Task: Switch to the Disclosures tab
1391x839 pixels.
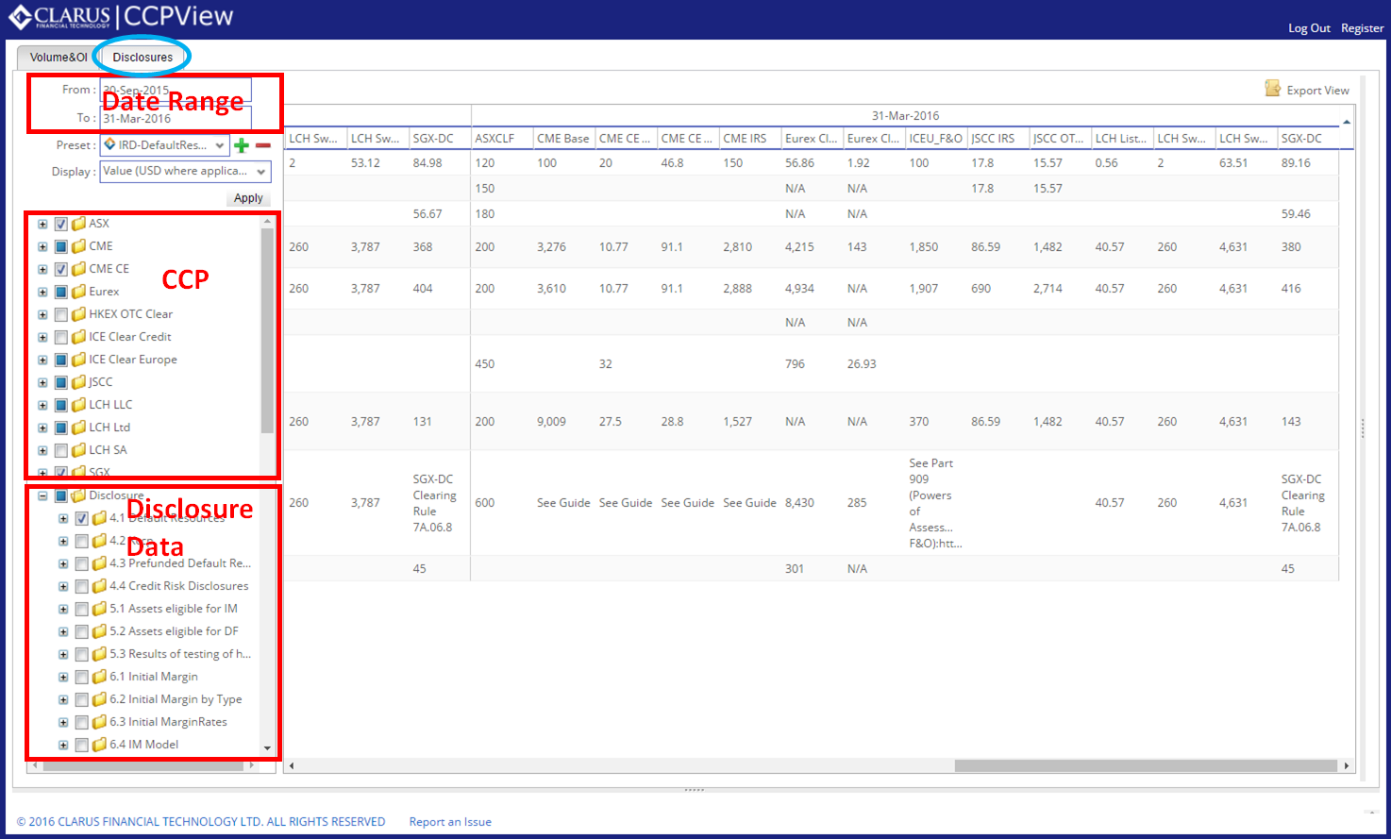Action: click(142, 57)
